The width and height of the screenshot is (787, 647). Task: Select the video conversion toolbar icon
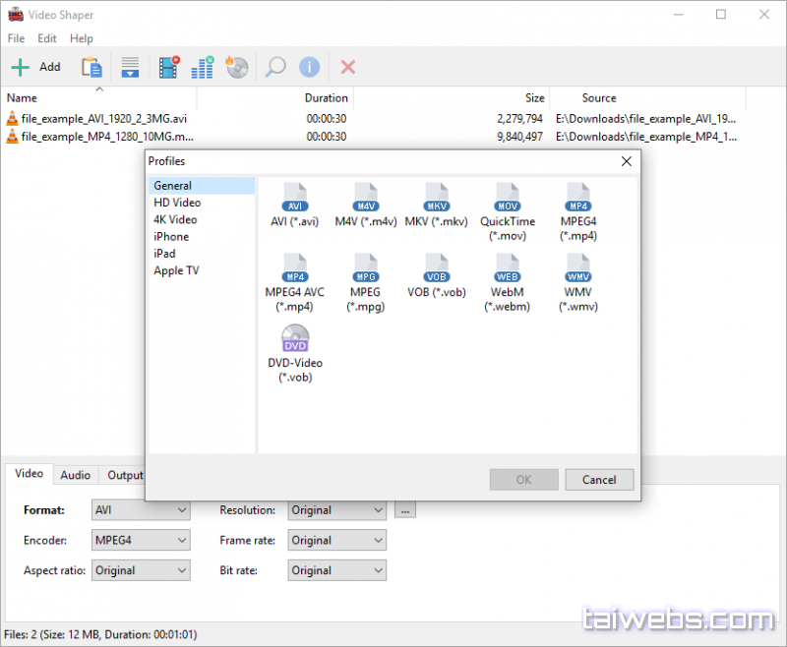(167, 67)
